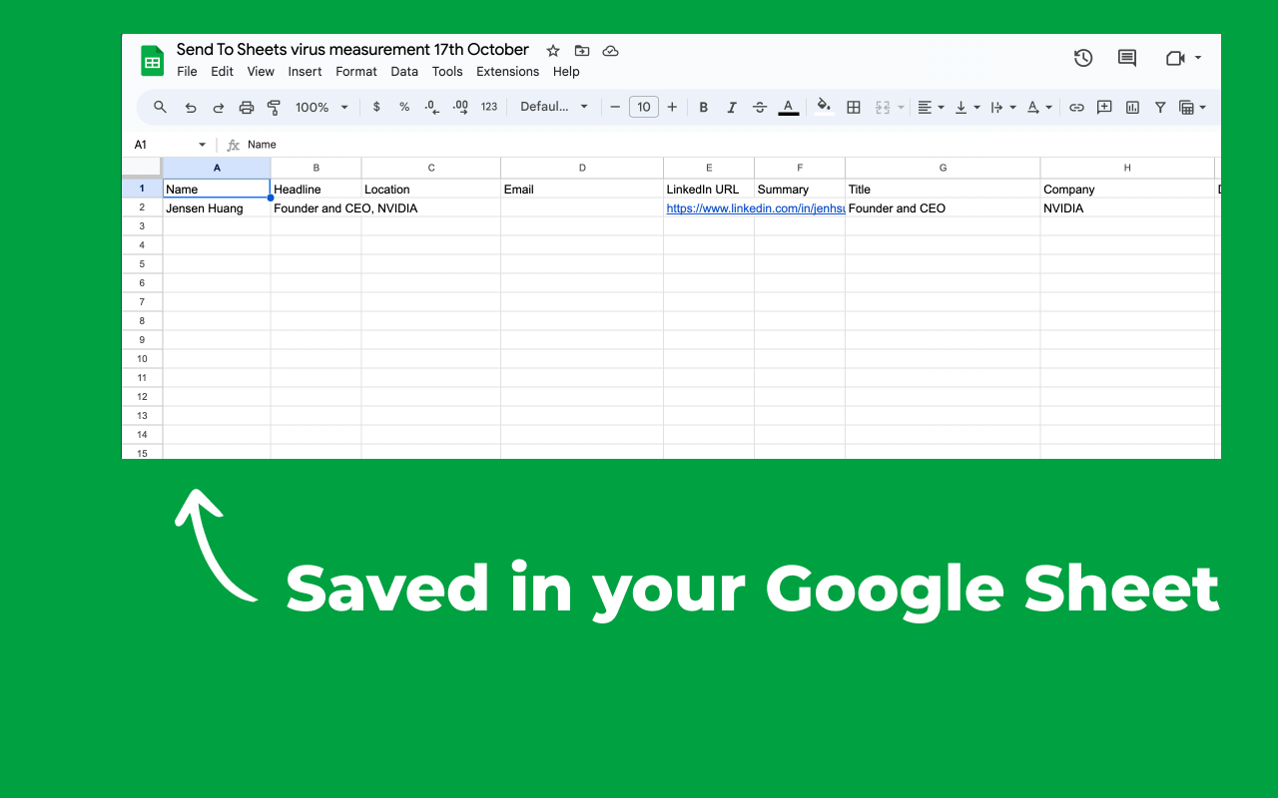
Task: Click the select-all corner button
Action: [142, 168]
